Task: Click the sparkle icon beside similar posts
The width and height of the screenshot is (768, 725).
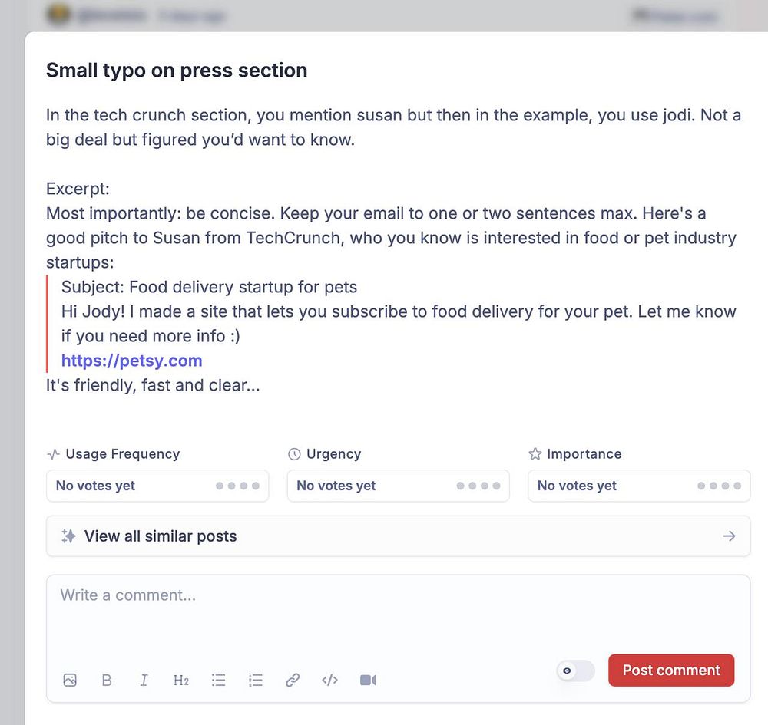Action: pos(68,536)
